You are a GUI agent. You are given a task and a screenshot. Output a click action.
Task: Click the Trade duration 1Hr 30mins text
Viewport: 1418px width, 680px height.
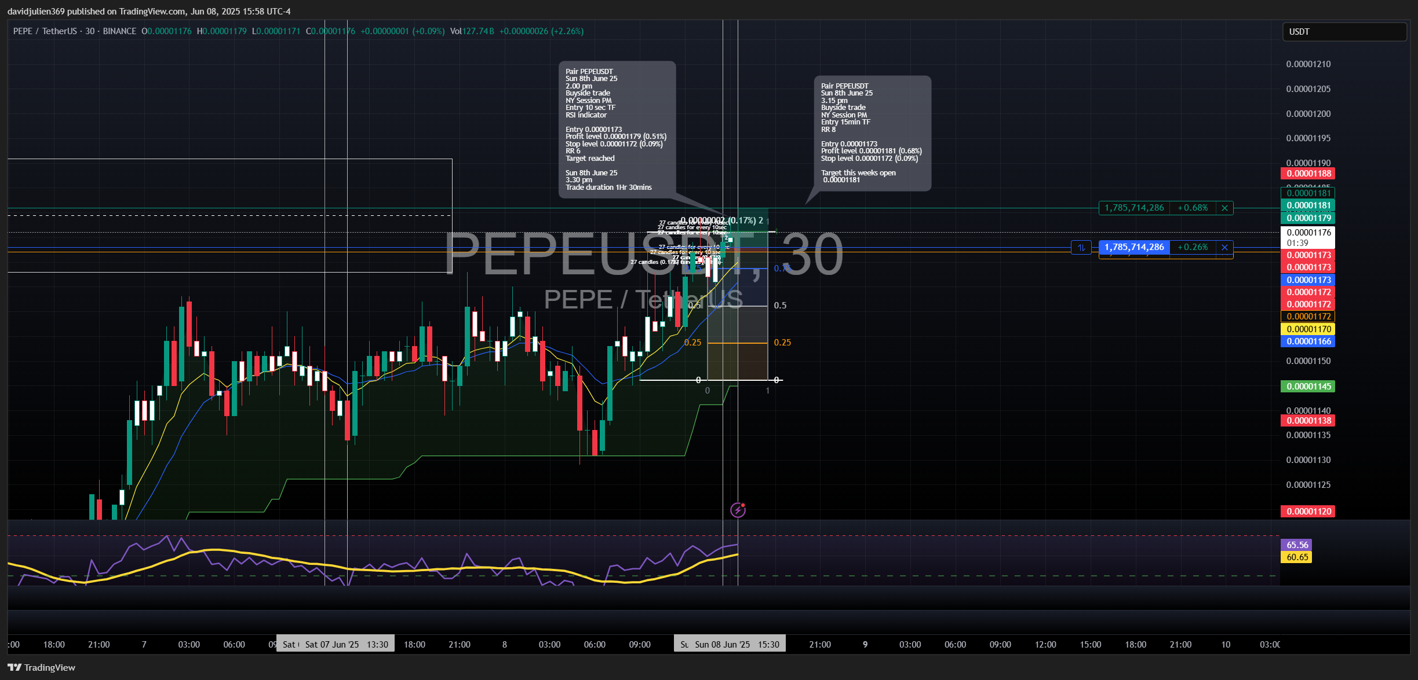click(x=608, y=188)
